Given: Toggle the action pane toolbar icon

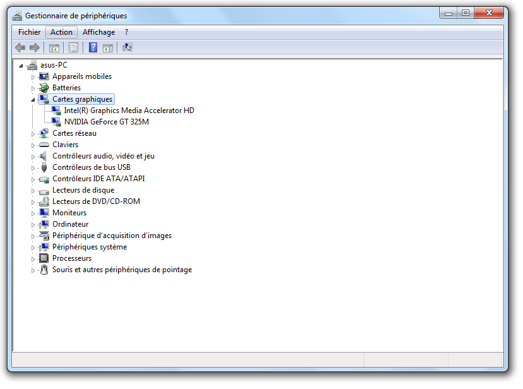Looking at the screenshot, I should click(108, 48).
